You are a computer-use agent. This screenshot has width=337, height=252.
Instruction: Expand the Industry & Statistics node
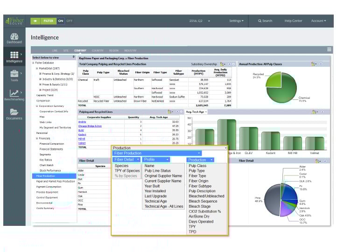(41, 79)
